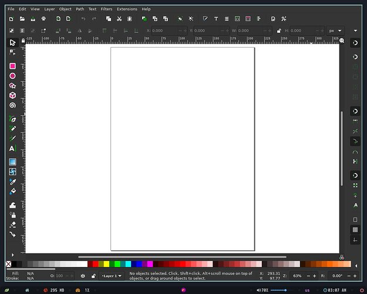
Task: Select the Selector arrow tool
Action: [12, 43]
